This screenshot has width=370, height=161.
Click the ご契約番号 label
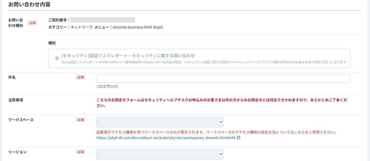click(59, 20)
